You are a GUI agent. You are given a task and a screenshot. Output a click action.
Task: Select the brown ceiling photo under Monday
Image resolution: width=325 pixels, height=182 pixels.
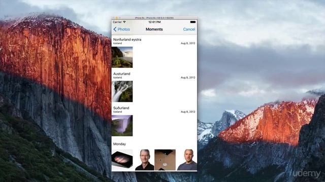pyautogui.click(x=165, y=160)
